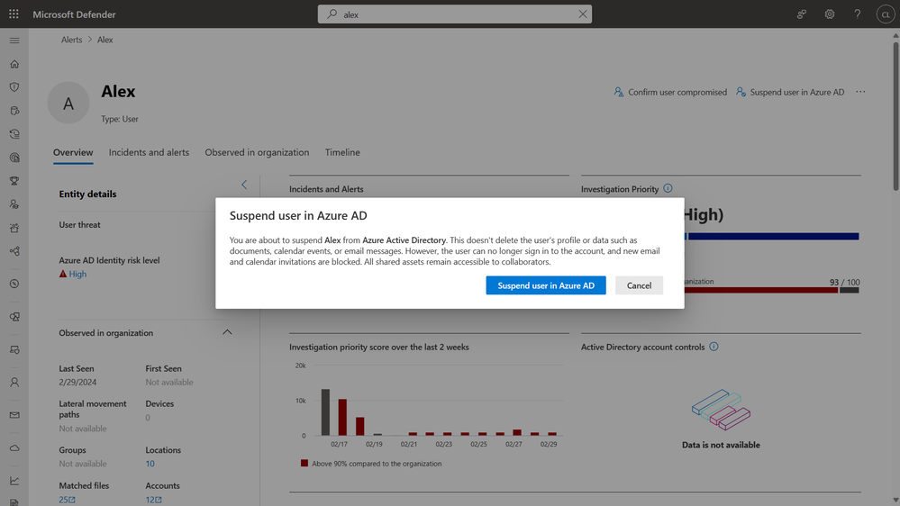This screenshot has height=506, width=900.
Task: Clear the search box with X
Action: 583,14
